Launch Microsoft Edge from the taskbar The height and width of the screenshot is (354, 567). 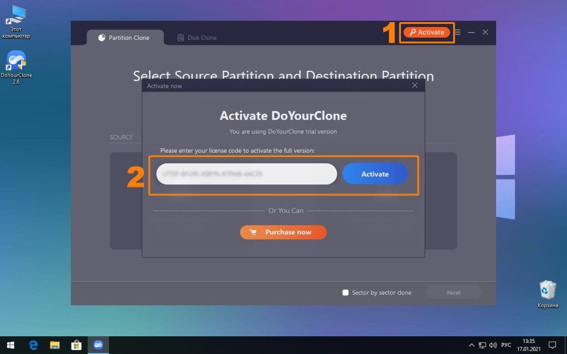pos(33,345)
